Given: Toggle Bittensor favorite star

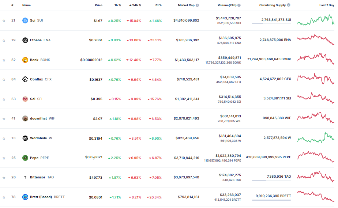Looking at the screenshot, I should coord(4,178).
